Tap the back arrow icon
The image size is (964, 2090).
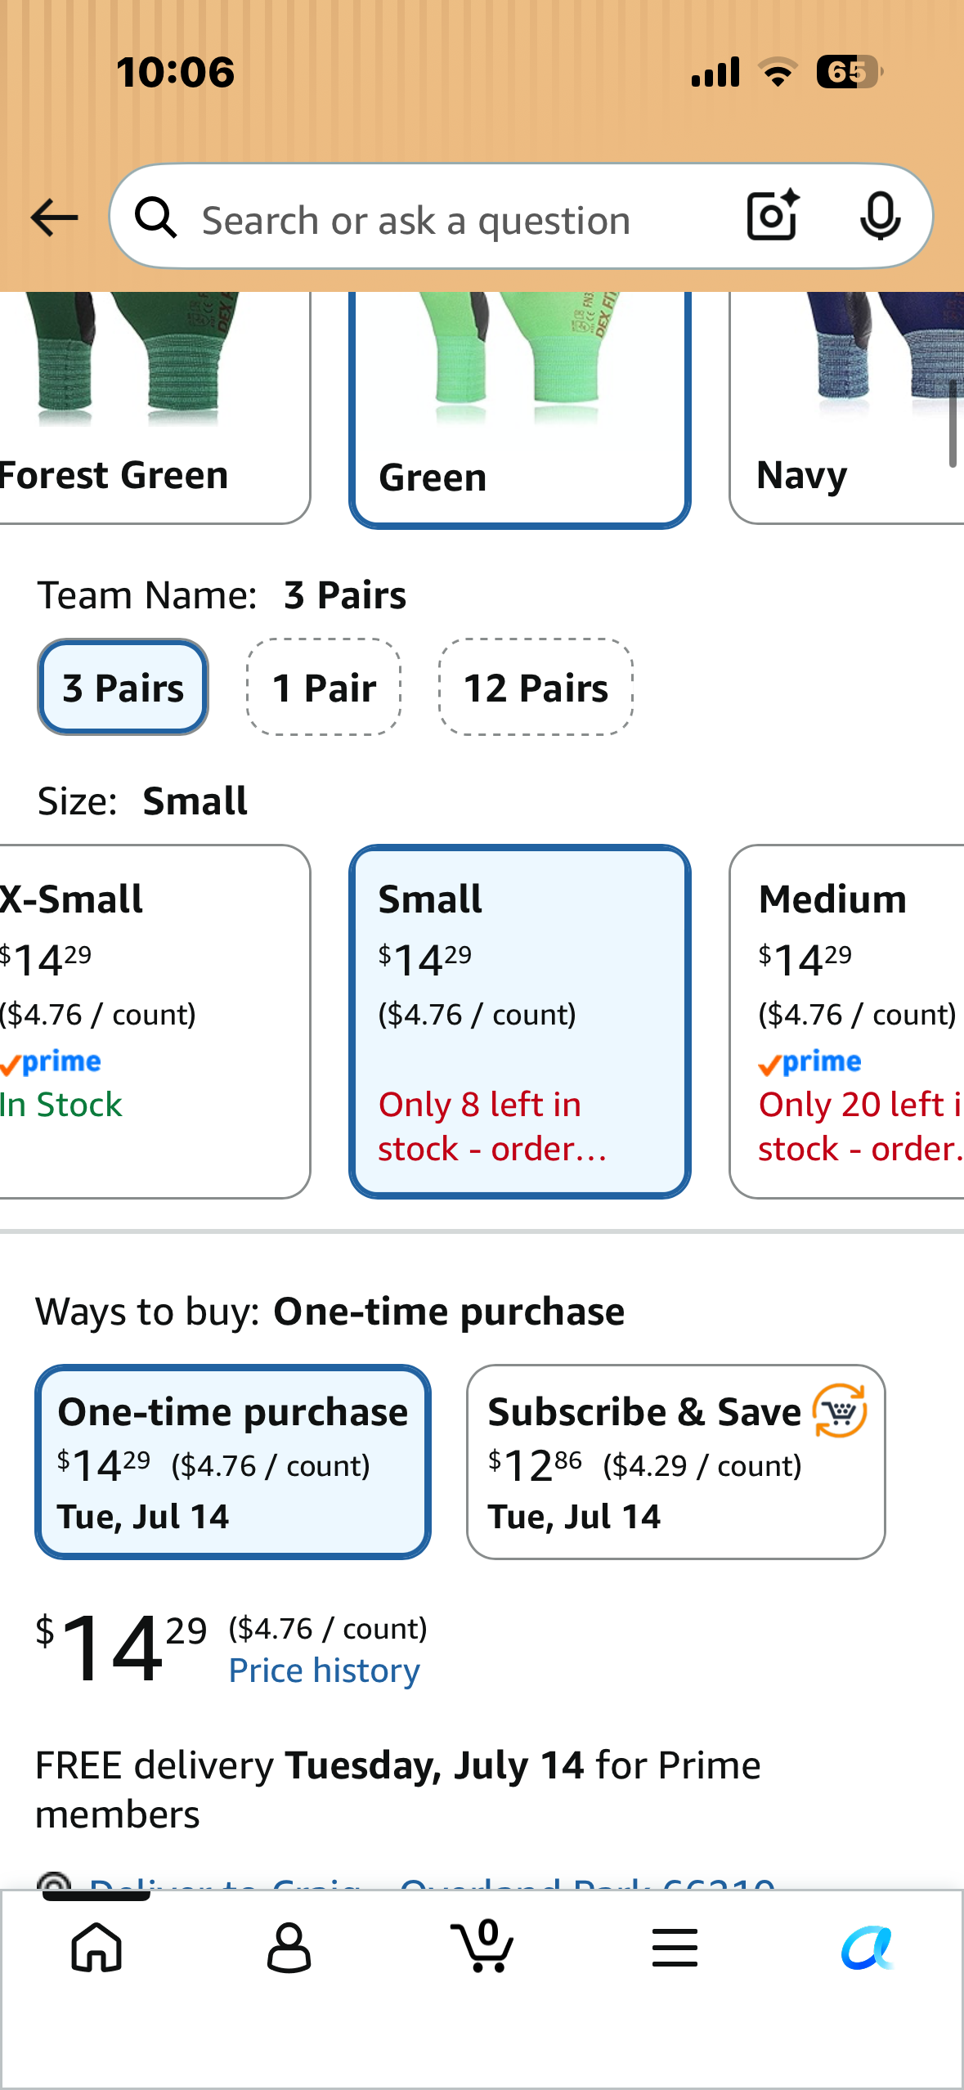click(x=54, y=218)
